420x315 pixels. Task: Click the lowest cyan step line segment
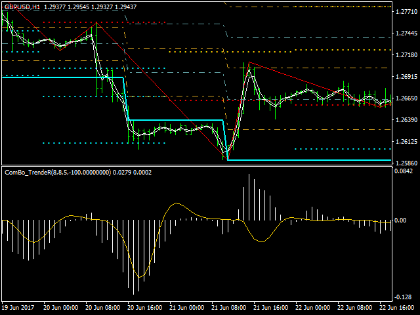[x=308, y=160]
